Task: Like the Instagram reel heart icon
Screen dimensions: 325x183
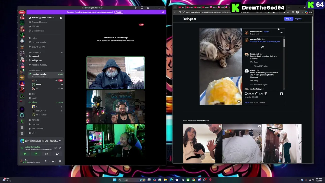Action: click(246, 94)
